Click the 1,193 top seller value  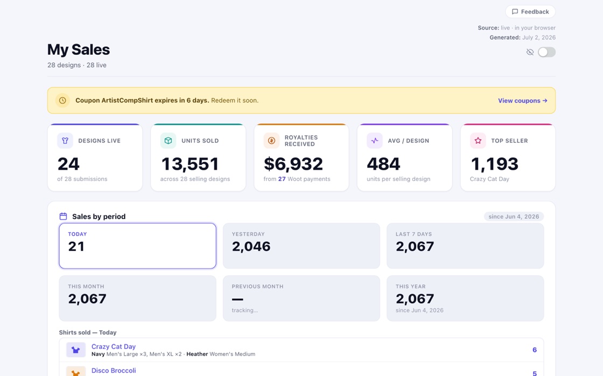pyautogui.click(x=495, y=164)
